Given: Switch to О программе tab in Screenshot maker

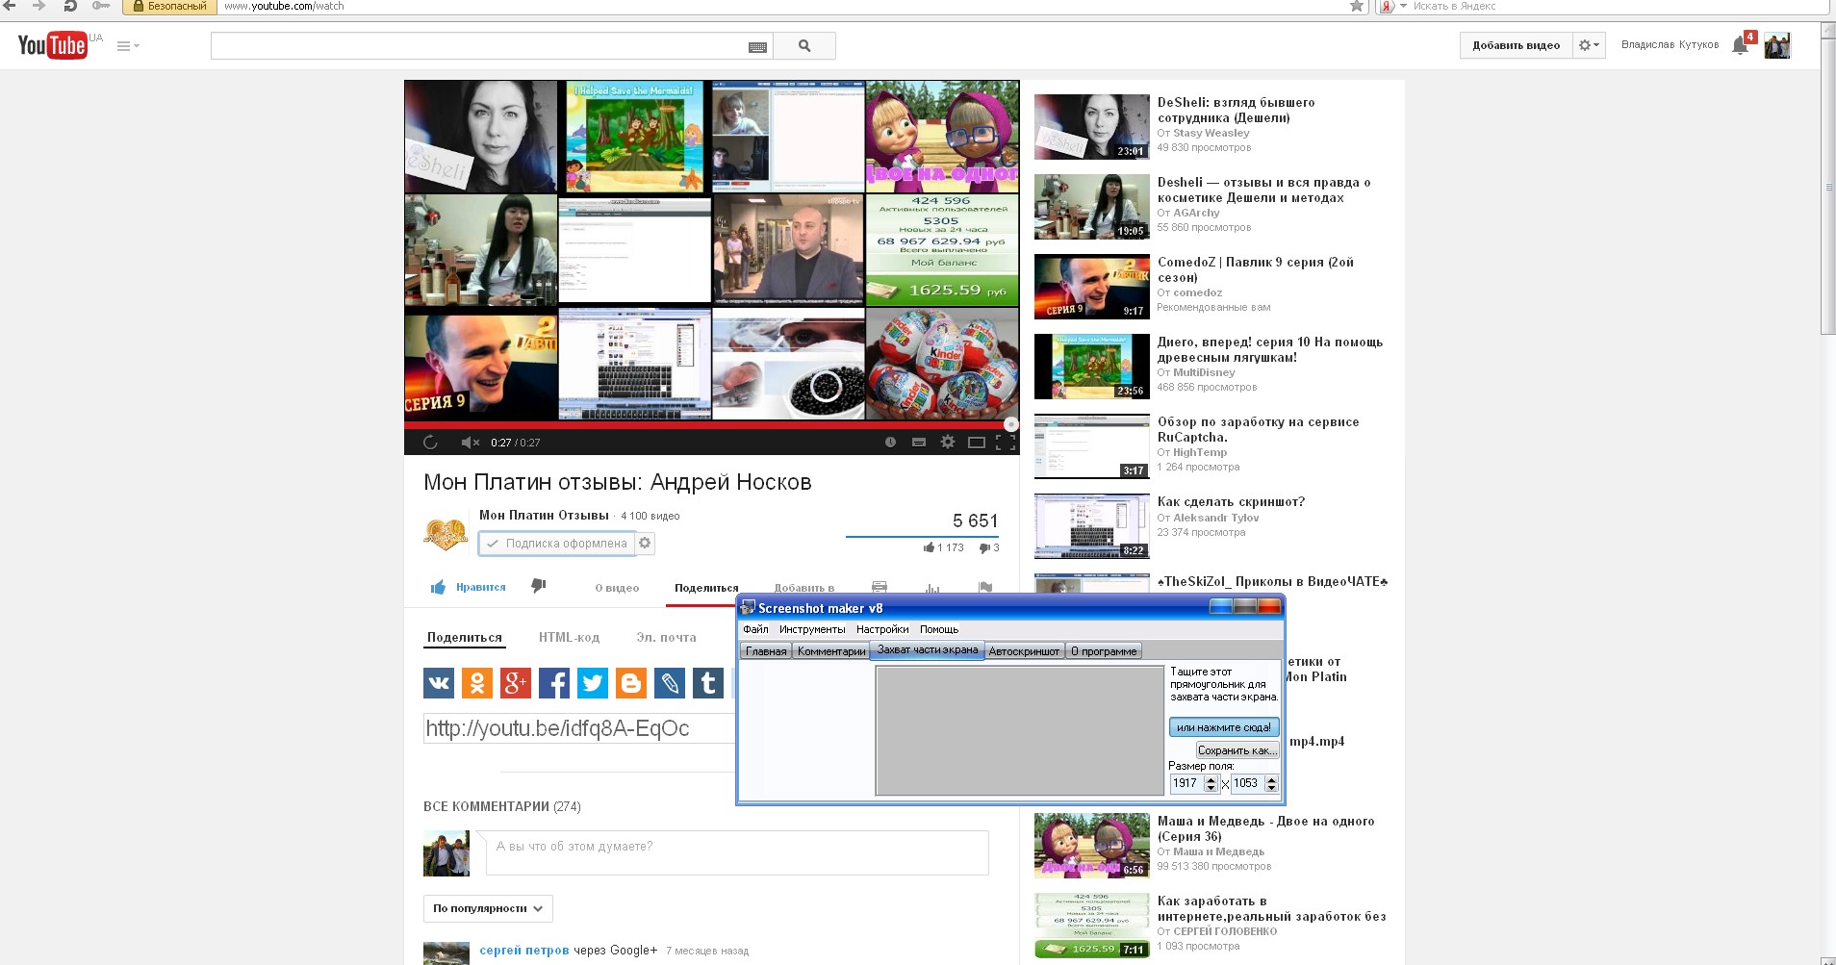Looking at the screenshot, I should click(1104, 651).
